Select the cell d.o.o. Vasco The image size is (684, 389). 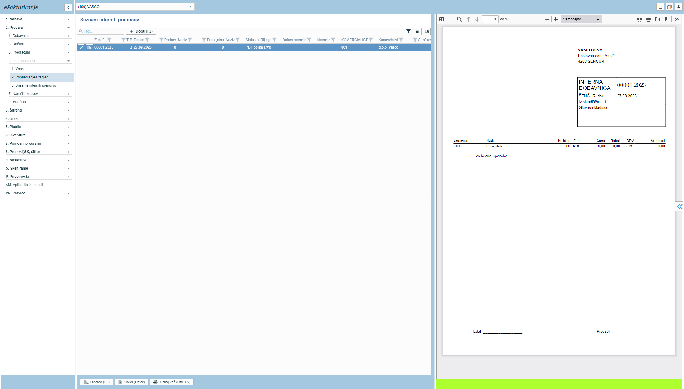coord(388,47)
